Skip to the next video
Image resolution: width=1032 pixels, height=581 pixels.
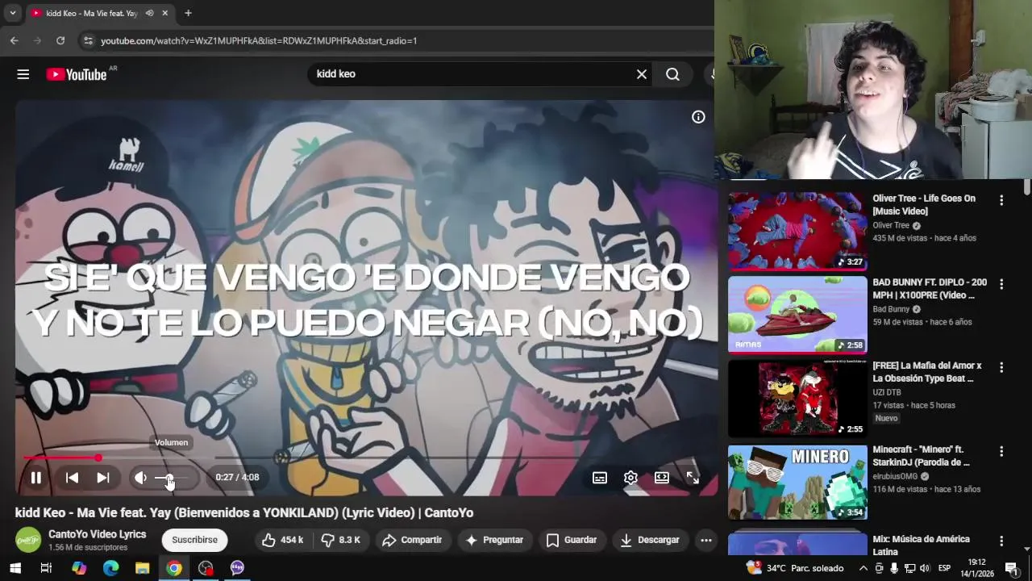point(103,478)
